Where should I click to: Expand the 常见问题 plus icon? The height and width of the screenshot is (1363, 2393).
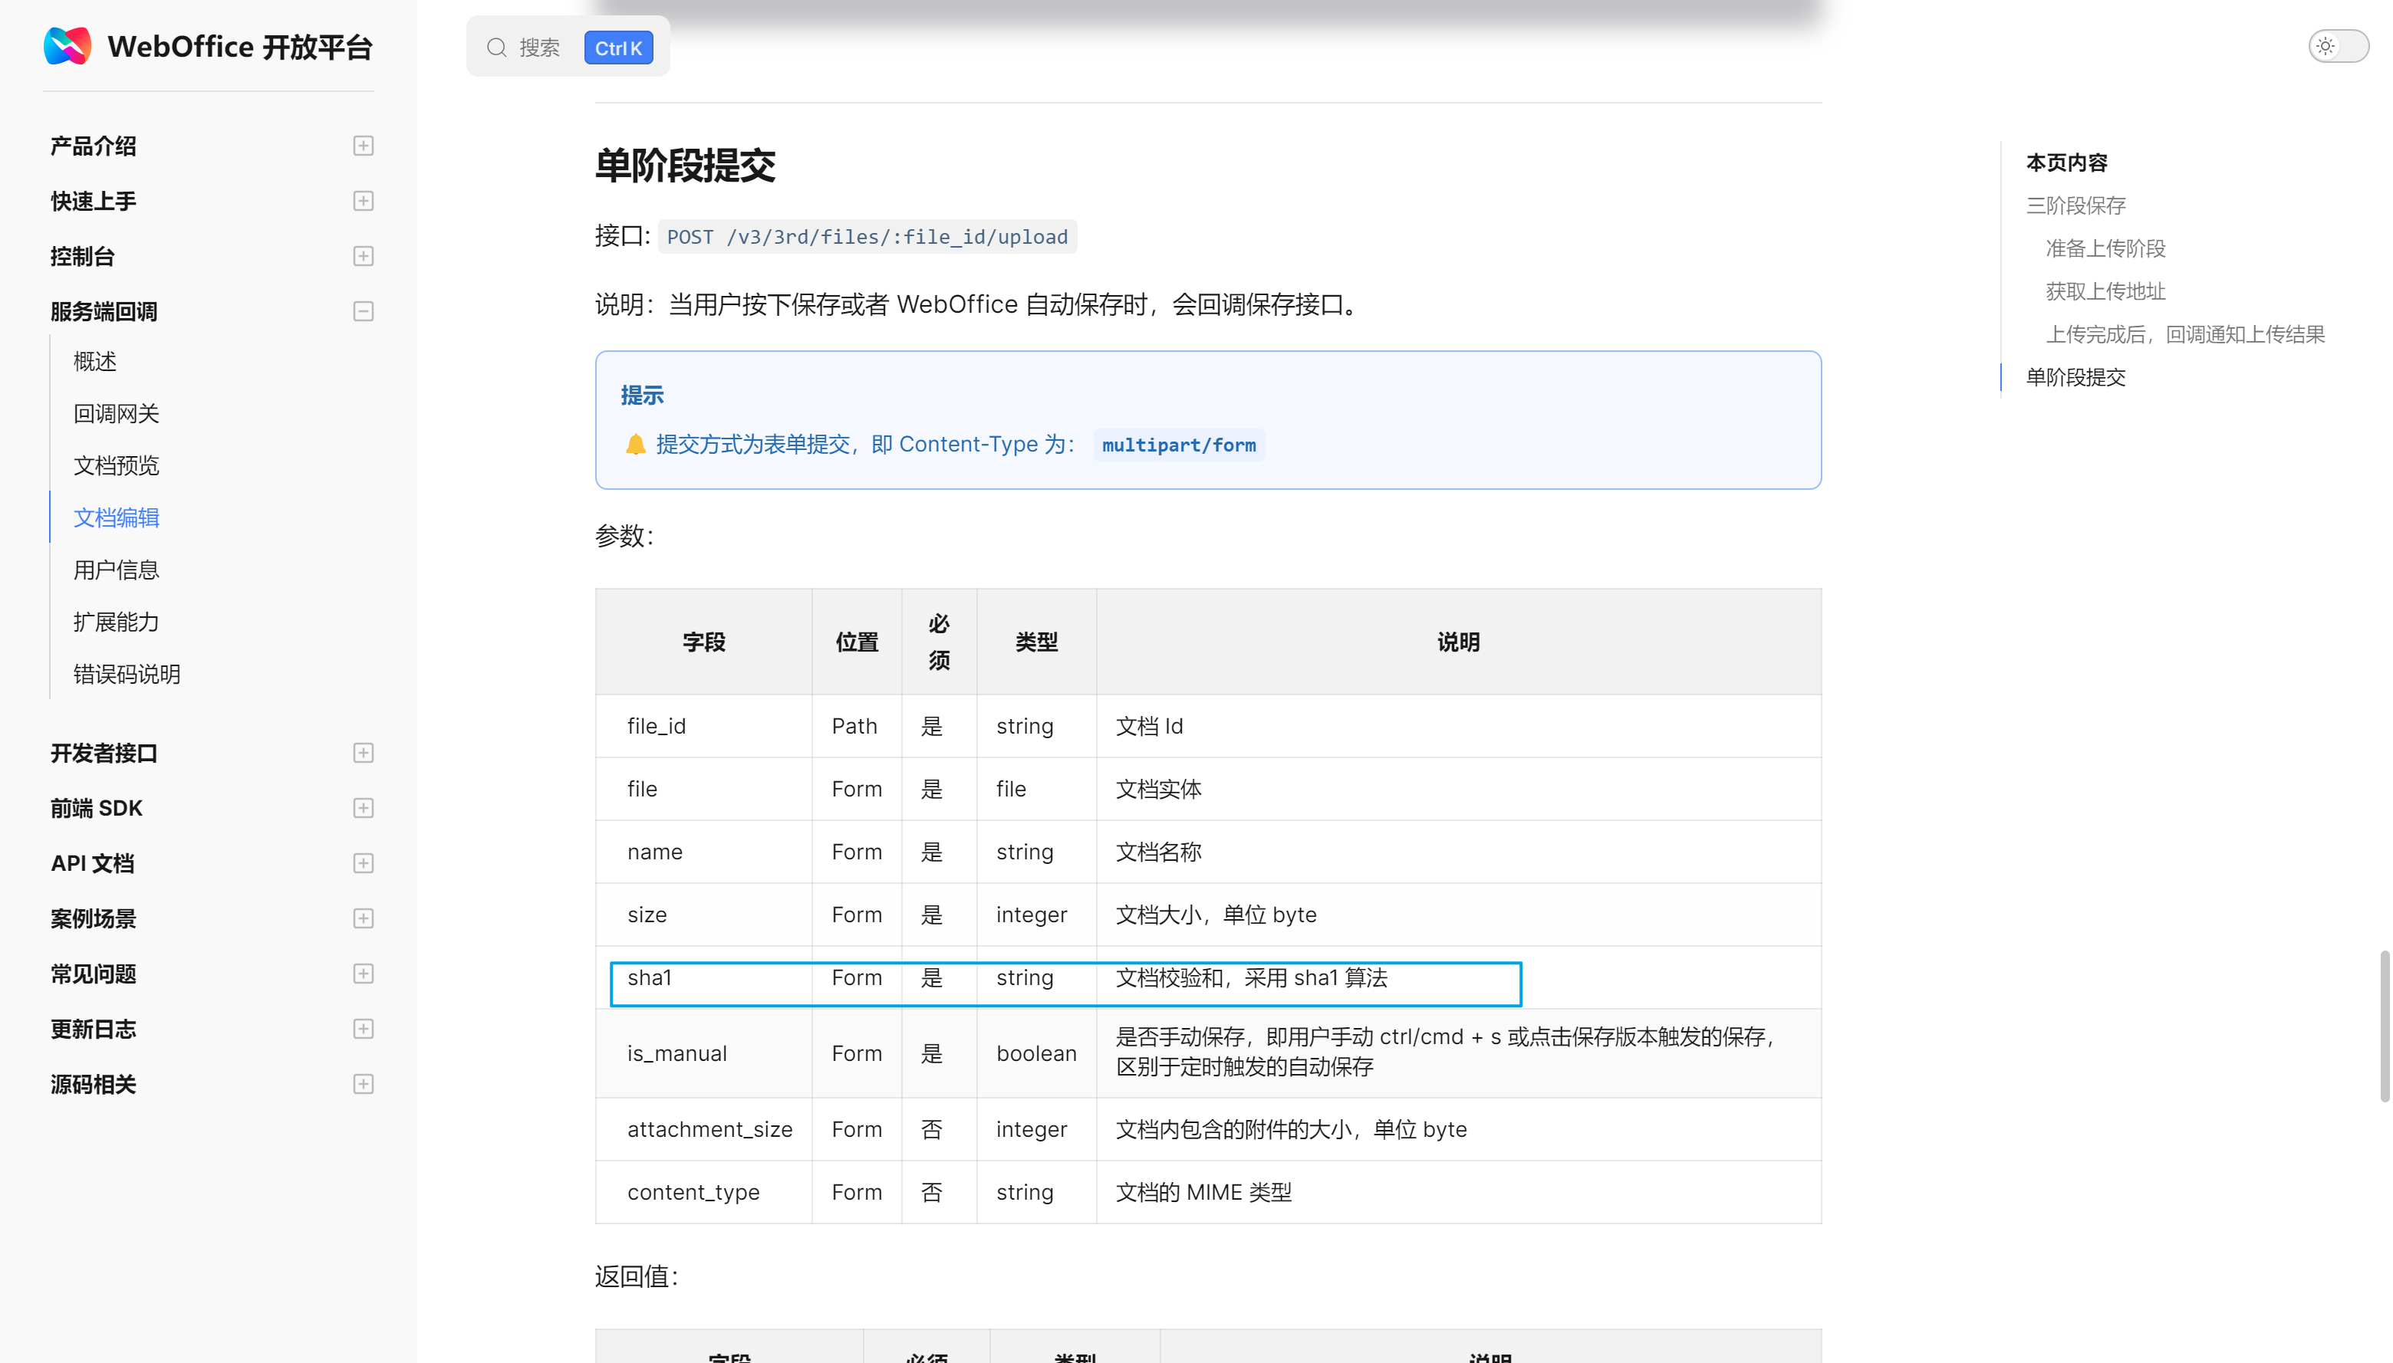click(x=364, y=974)
